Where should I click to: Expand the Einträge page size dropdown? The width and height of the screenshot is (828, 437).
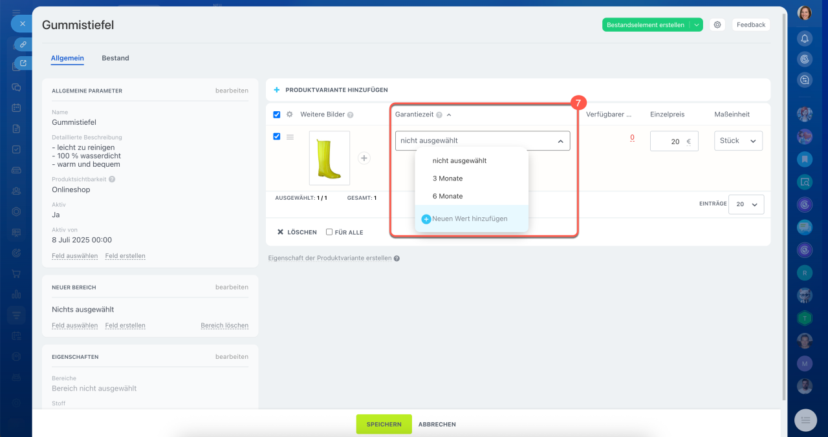[746, 204]
